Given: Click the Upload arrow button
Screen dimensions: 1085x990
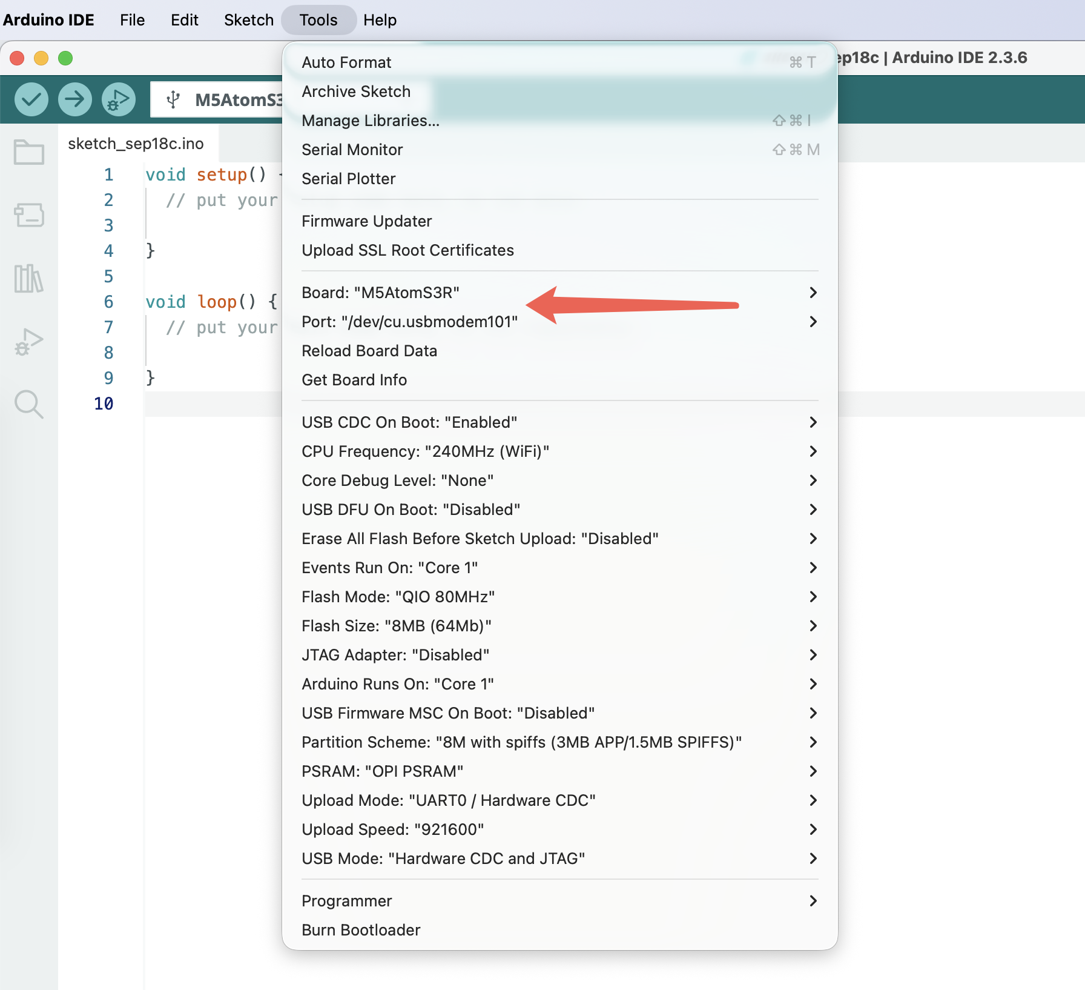Looking at the screenshot, I should tap(75, 99).
